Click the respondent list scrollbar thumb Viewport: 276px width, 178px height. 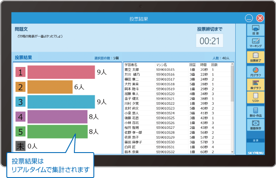232,83
